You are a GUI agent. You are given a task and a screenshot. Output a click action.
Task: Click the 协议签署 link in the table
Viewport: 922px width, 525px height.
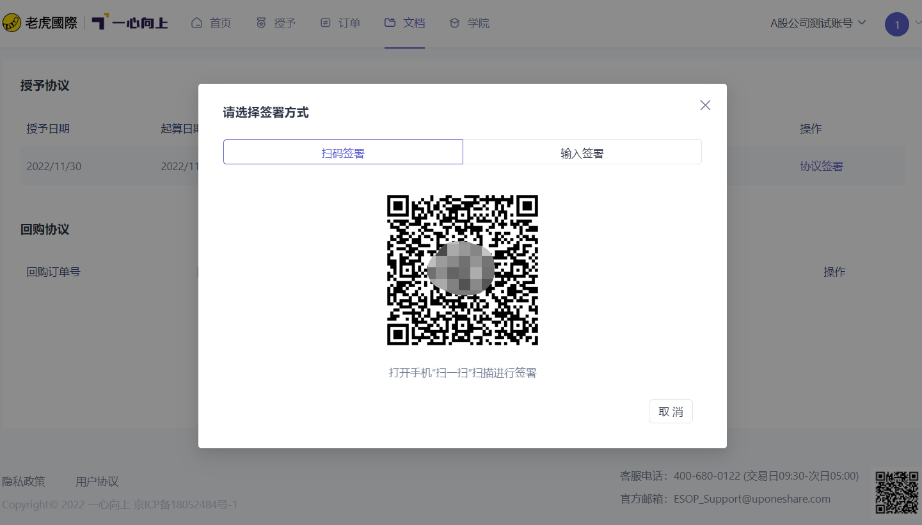[822, 166]
